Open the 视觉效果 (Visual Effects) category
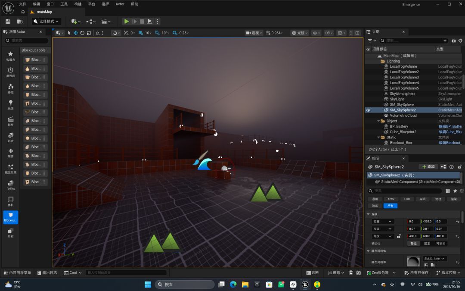The height and width of the screenshot is (291, 465). [10, 169]
